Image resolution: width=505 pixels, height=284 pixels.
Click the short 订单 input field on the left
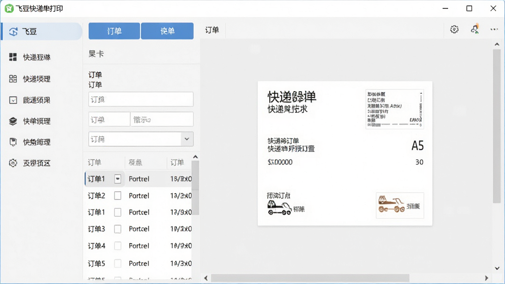click(x=109, y=119)
